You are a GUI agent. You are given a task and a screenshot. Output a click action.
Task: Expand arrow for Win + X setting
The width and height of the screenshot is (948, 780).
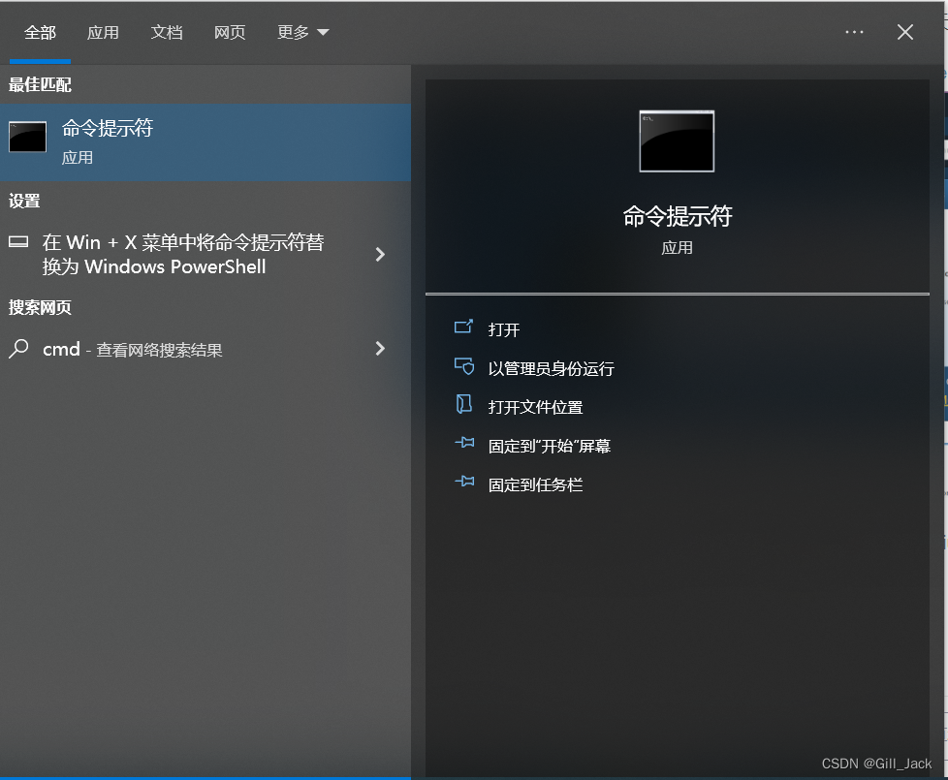[380, 255]
